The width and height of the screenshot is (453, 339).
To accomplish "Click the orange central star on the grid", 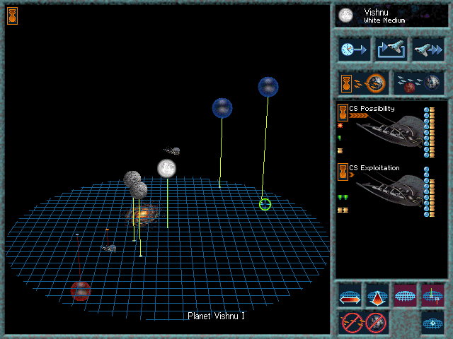I will tap(142, 215).
